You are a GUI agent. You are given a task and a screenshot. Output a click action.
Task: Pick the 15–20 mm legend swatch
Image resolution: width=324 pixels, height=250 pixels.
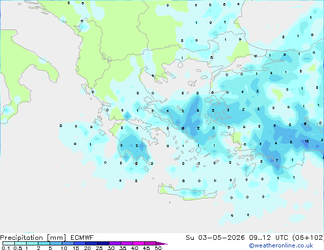click(79, 243)
